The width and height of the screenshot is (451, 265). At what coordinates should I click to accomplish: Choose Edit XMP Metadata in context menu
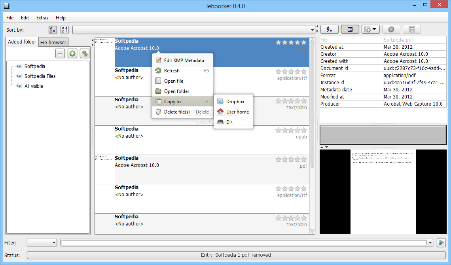(x=182, y=61)
